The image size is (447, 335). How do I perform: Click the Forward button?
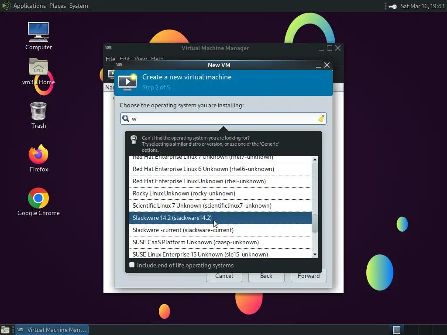(309, 276)
